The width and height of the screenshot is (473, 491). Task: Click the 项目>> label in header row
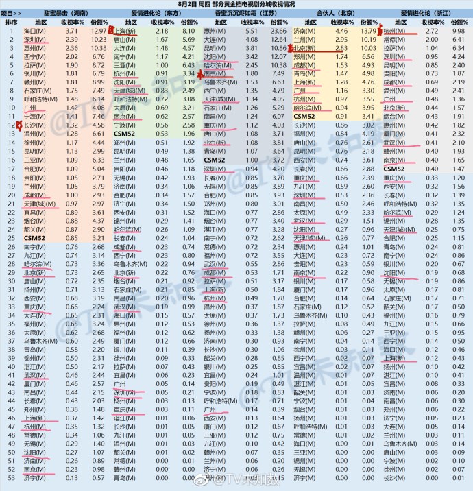[x=12, y=13]
